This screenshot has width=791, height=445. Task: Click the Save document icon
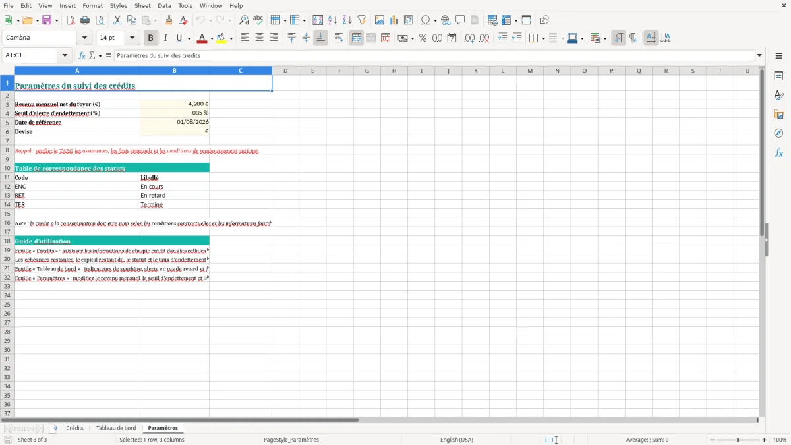pyautogui.click(x=47, y=20)
